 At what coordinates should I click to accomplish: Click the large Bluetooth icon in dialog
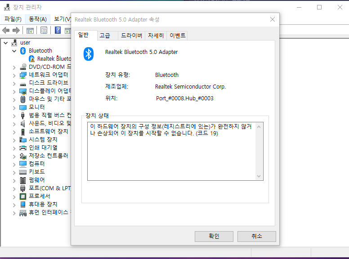point(89,54)
